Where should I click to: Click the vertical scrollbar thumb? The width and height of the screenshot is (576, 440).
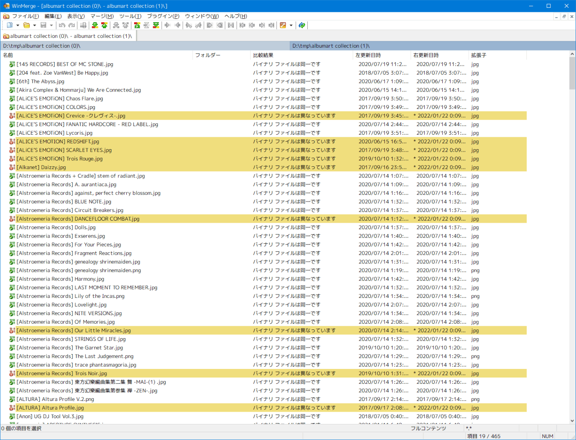click(572, 73)
